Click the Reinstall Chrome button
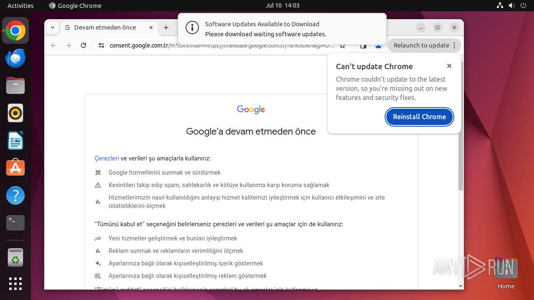The height and width of the screenshot is (300, 534). point(419,117)
